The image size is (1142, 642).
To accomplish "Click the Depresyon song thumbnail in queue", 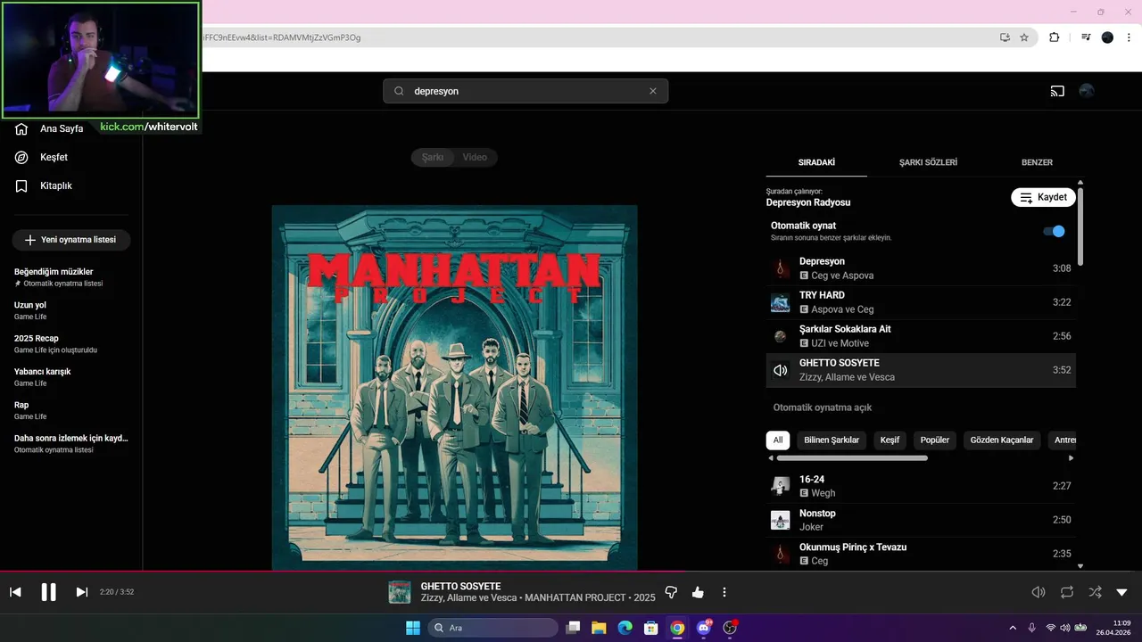I will coord(781,268).
